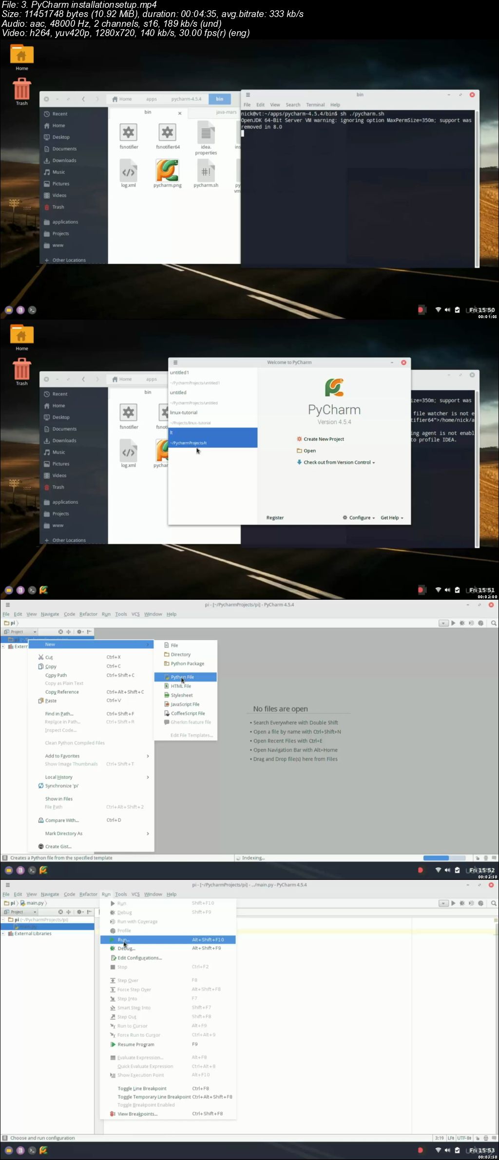Open the Configure dropdown in welcome dialog
Viewport: 499px width, 1160px height.
(359, 517)
